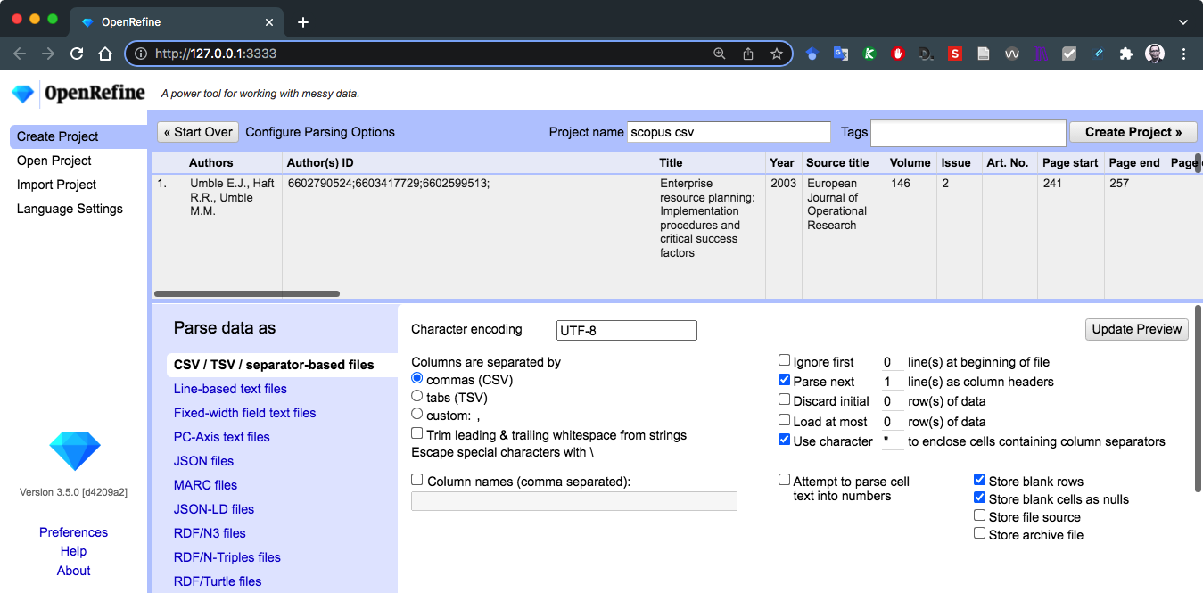Toggle Store blank rows checkbox

(979, 481)
